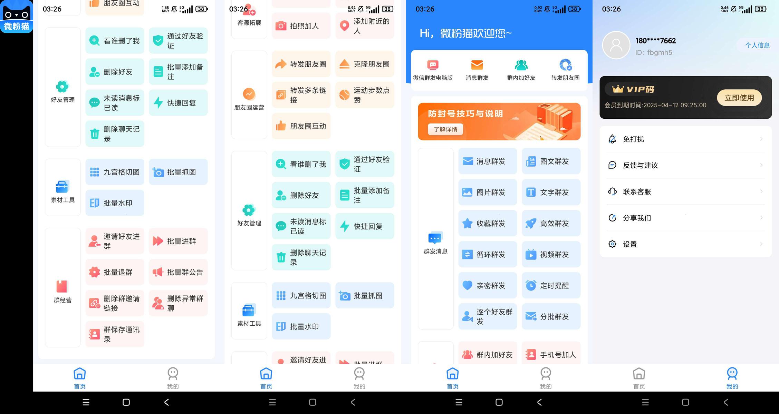The image size is (779, 414).
Task: Expand 免打扰 row chevron
Action: 761,139
